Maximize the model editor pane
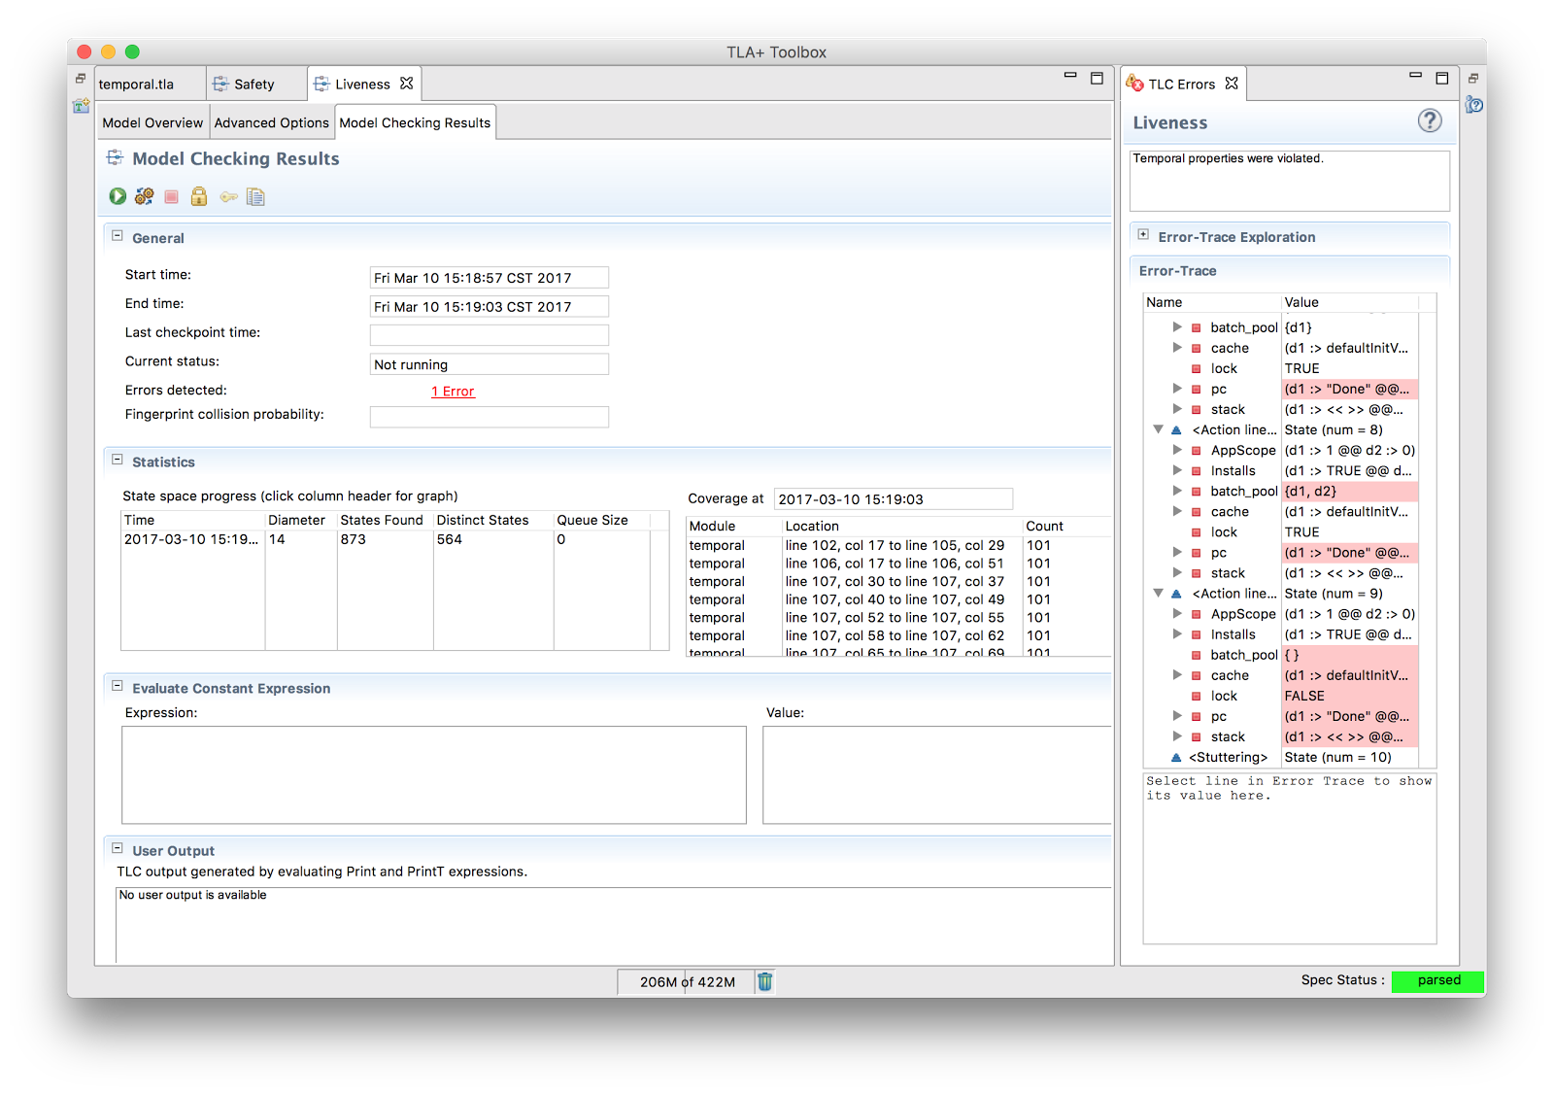Screen dimensions: 1554x1094 point(1097,78)
